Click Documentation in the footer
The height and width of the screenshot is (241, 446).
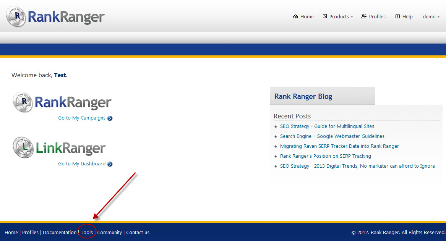60,233
